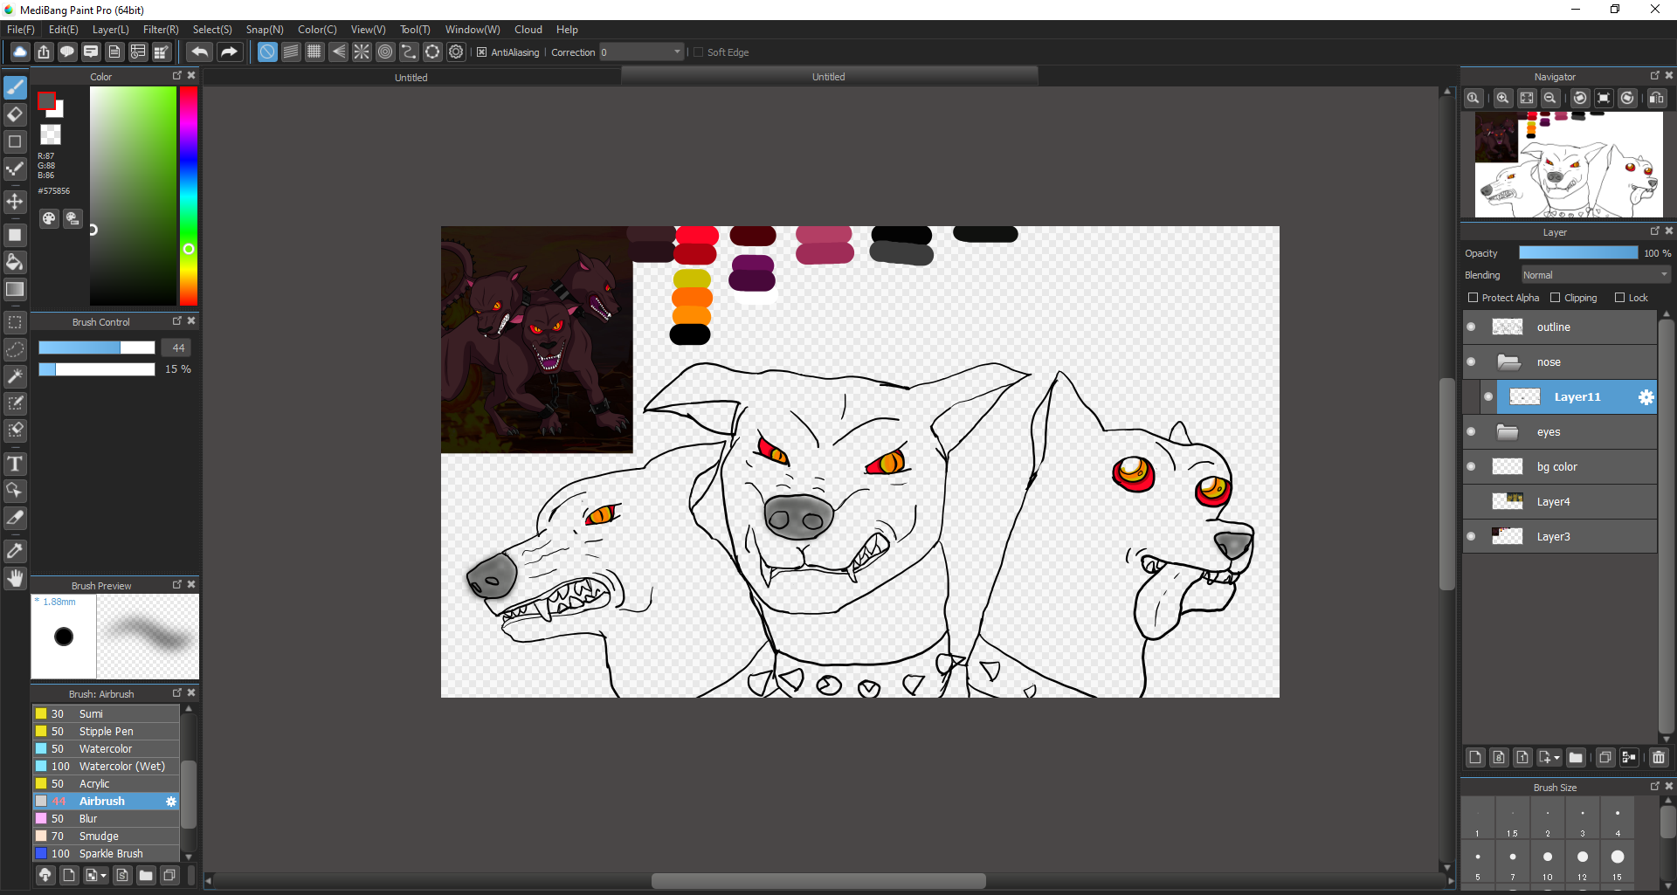
Task: Delete layer with the trash icon
Action: click(1659, 757)
